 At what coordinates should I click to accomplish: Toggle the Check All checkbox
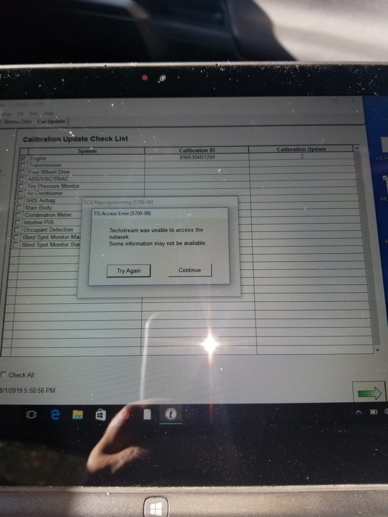pos(4,375)
